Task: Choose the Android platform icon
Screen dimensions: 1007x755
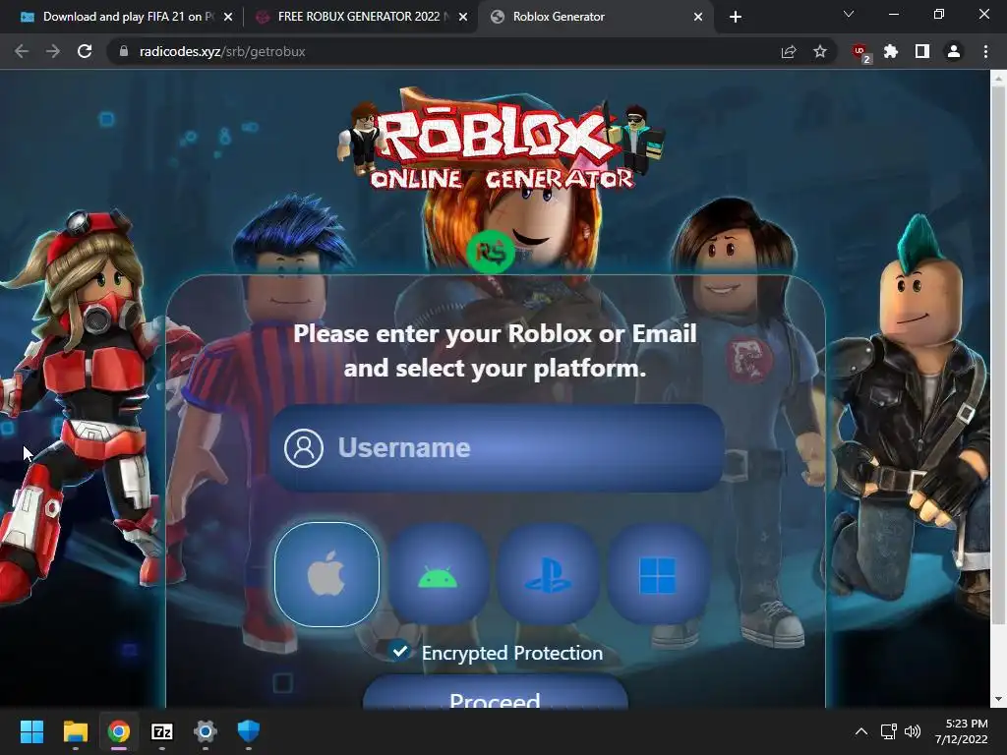Action: click(438, 574)
